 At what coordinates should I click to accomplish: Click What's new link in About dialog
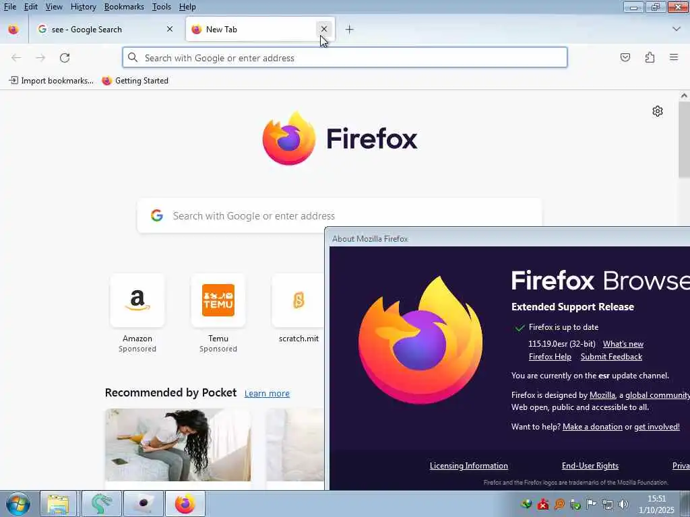(x=623, y=344)
